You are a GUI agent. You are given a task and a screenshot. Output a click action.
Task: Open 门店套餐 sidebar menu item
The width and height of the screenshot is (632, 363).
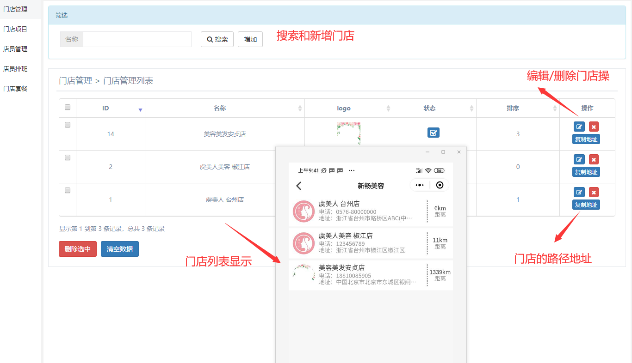coord(15,89)
